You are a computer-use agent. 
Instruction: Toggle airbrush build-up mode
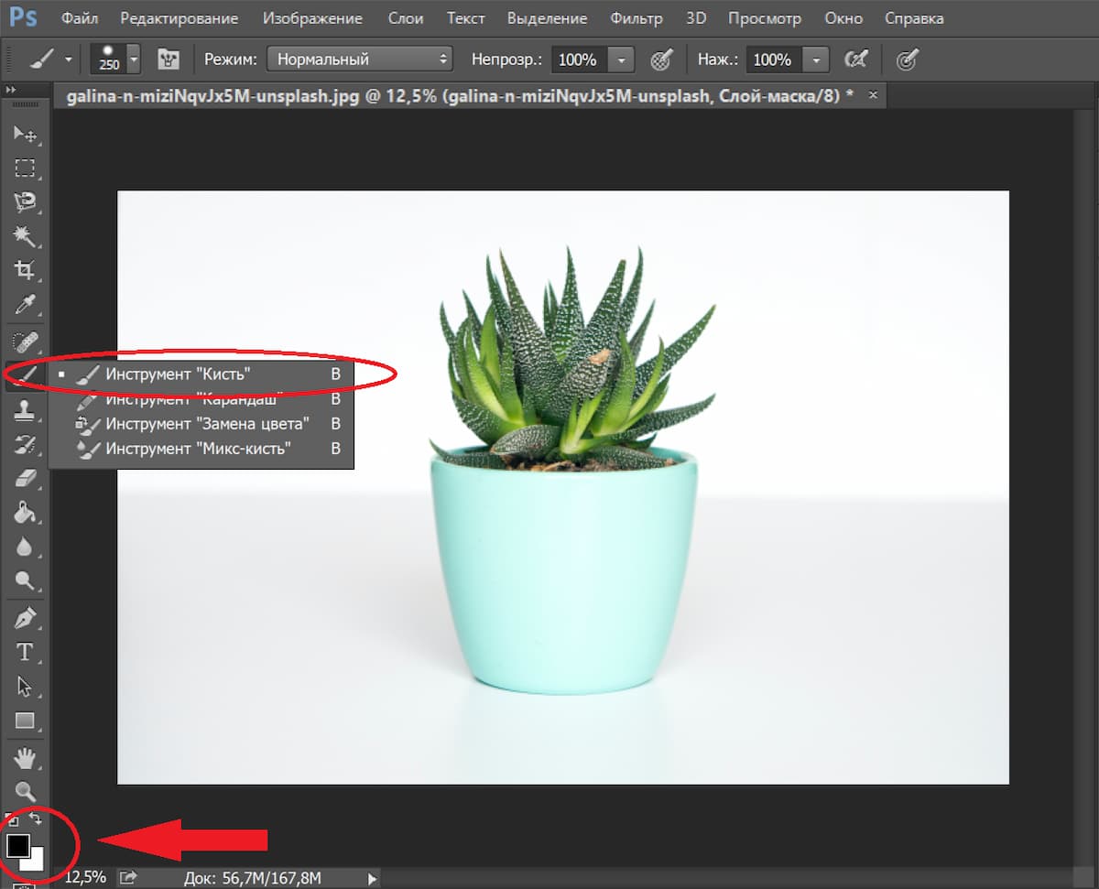point(855,60)
